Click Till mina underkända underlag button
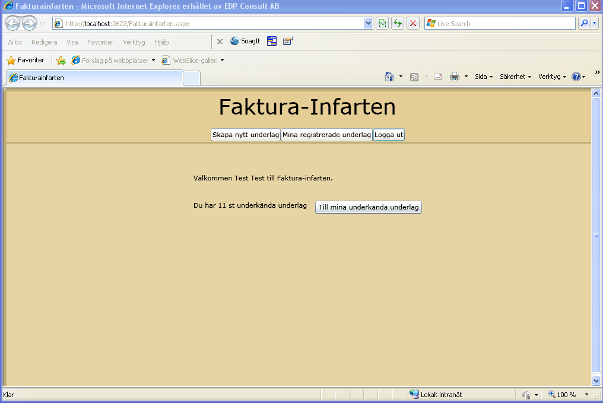This screenshot has height=403, width=603. 369,207
